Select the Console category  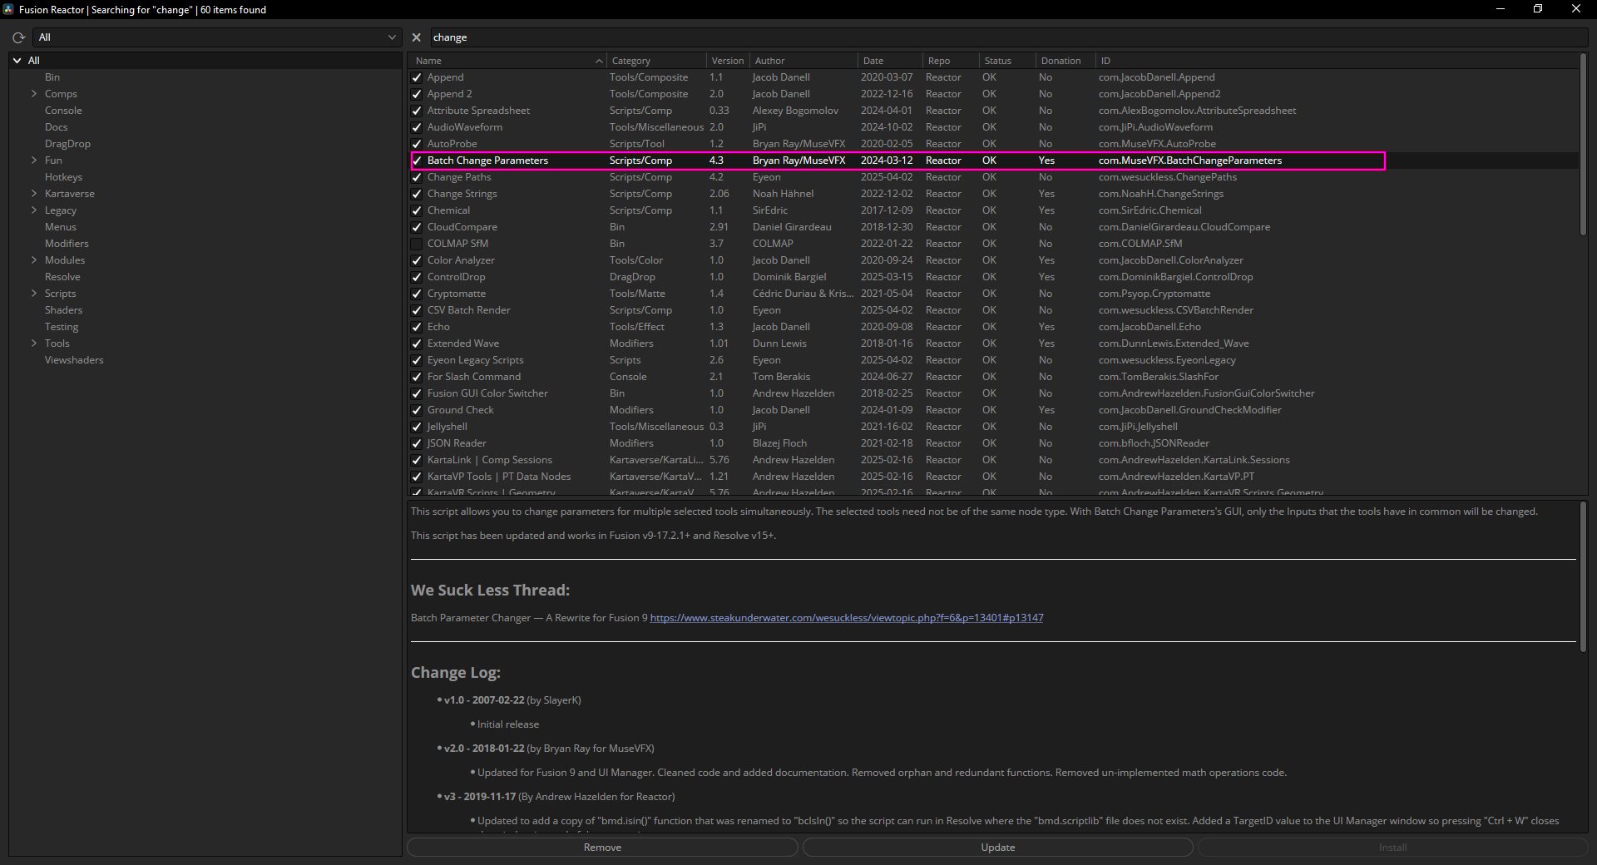(x=63, y=111)
